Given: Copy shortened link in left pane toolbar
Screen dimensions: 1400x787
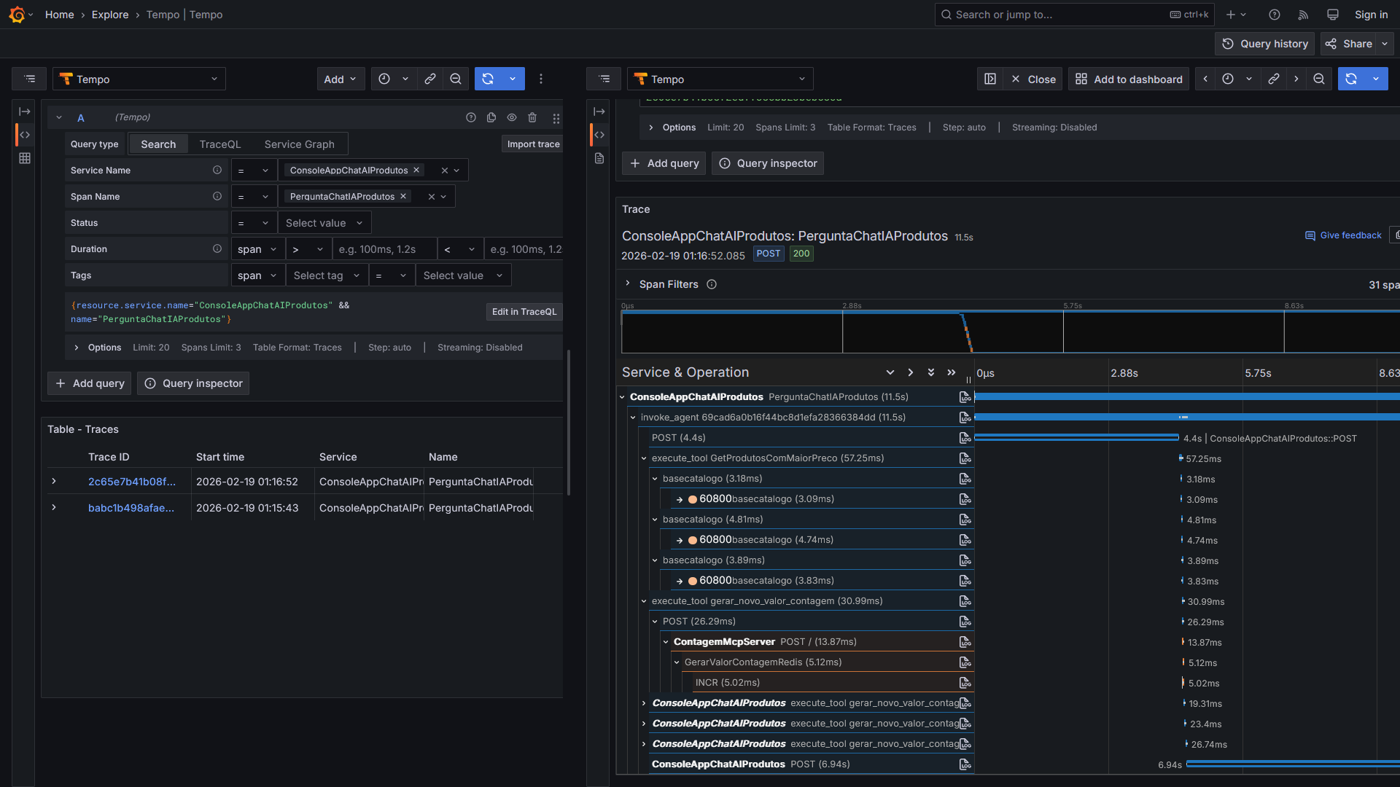Looking at the screenshot, I should 430,79.
